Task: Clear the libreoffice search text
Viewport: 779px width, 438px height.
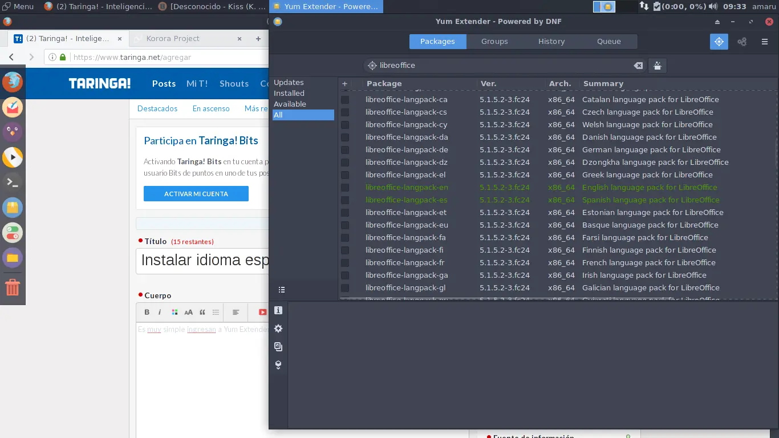Action: 638,66
